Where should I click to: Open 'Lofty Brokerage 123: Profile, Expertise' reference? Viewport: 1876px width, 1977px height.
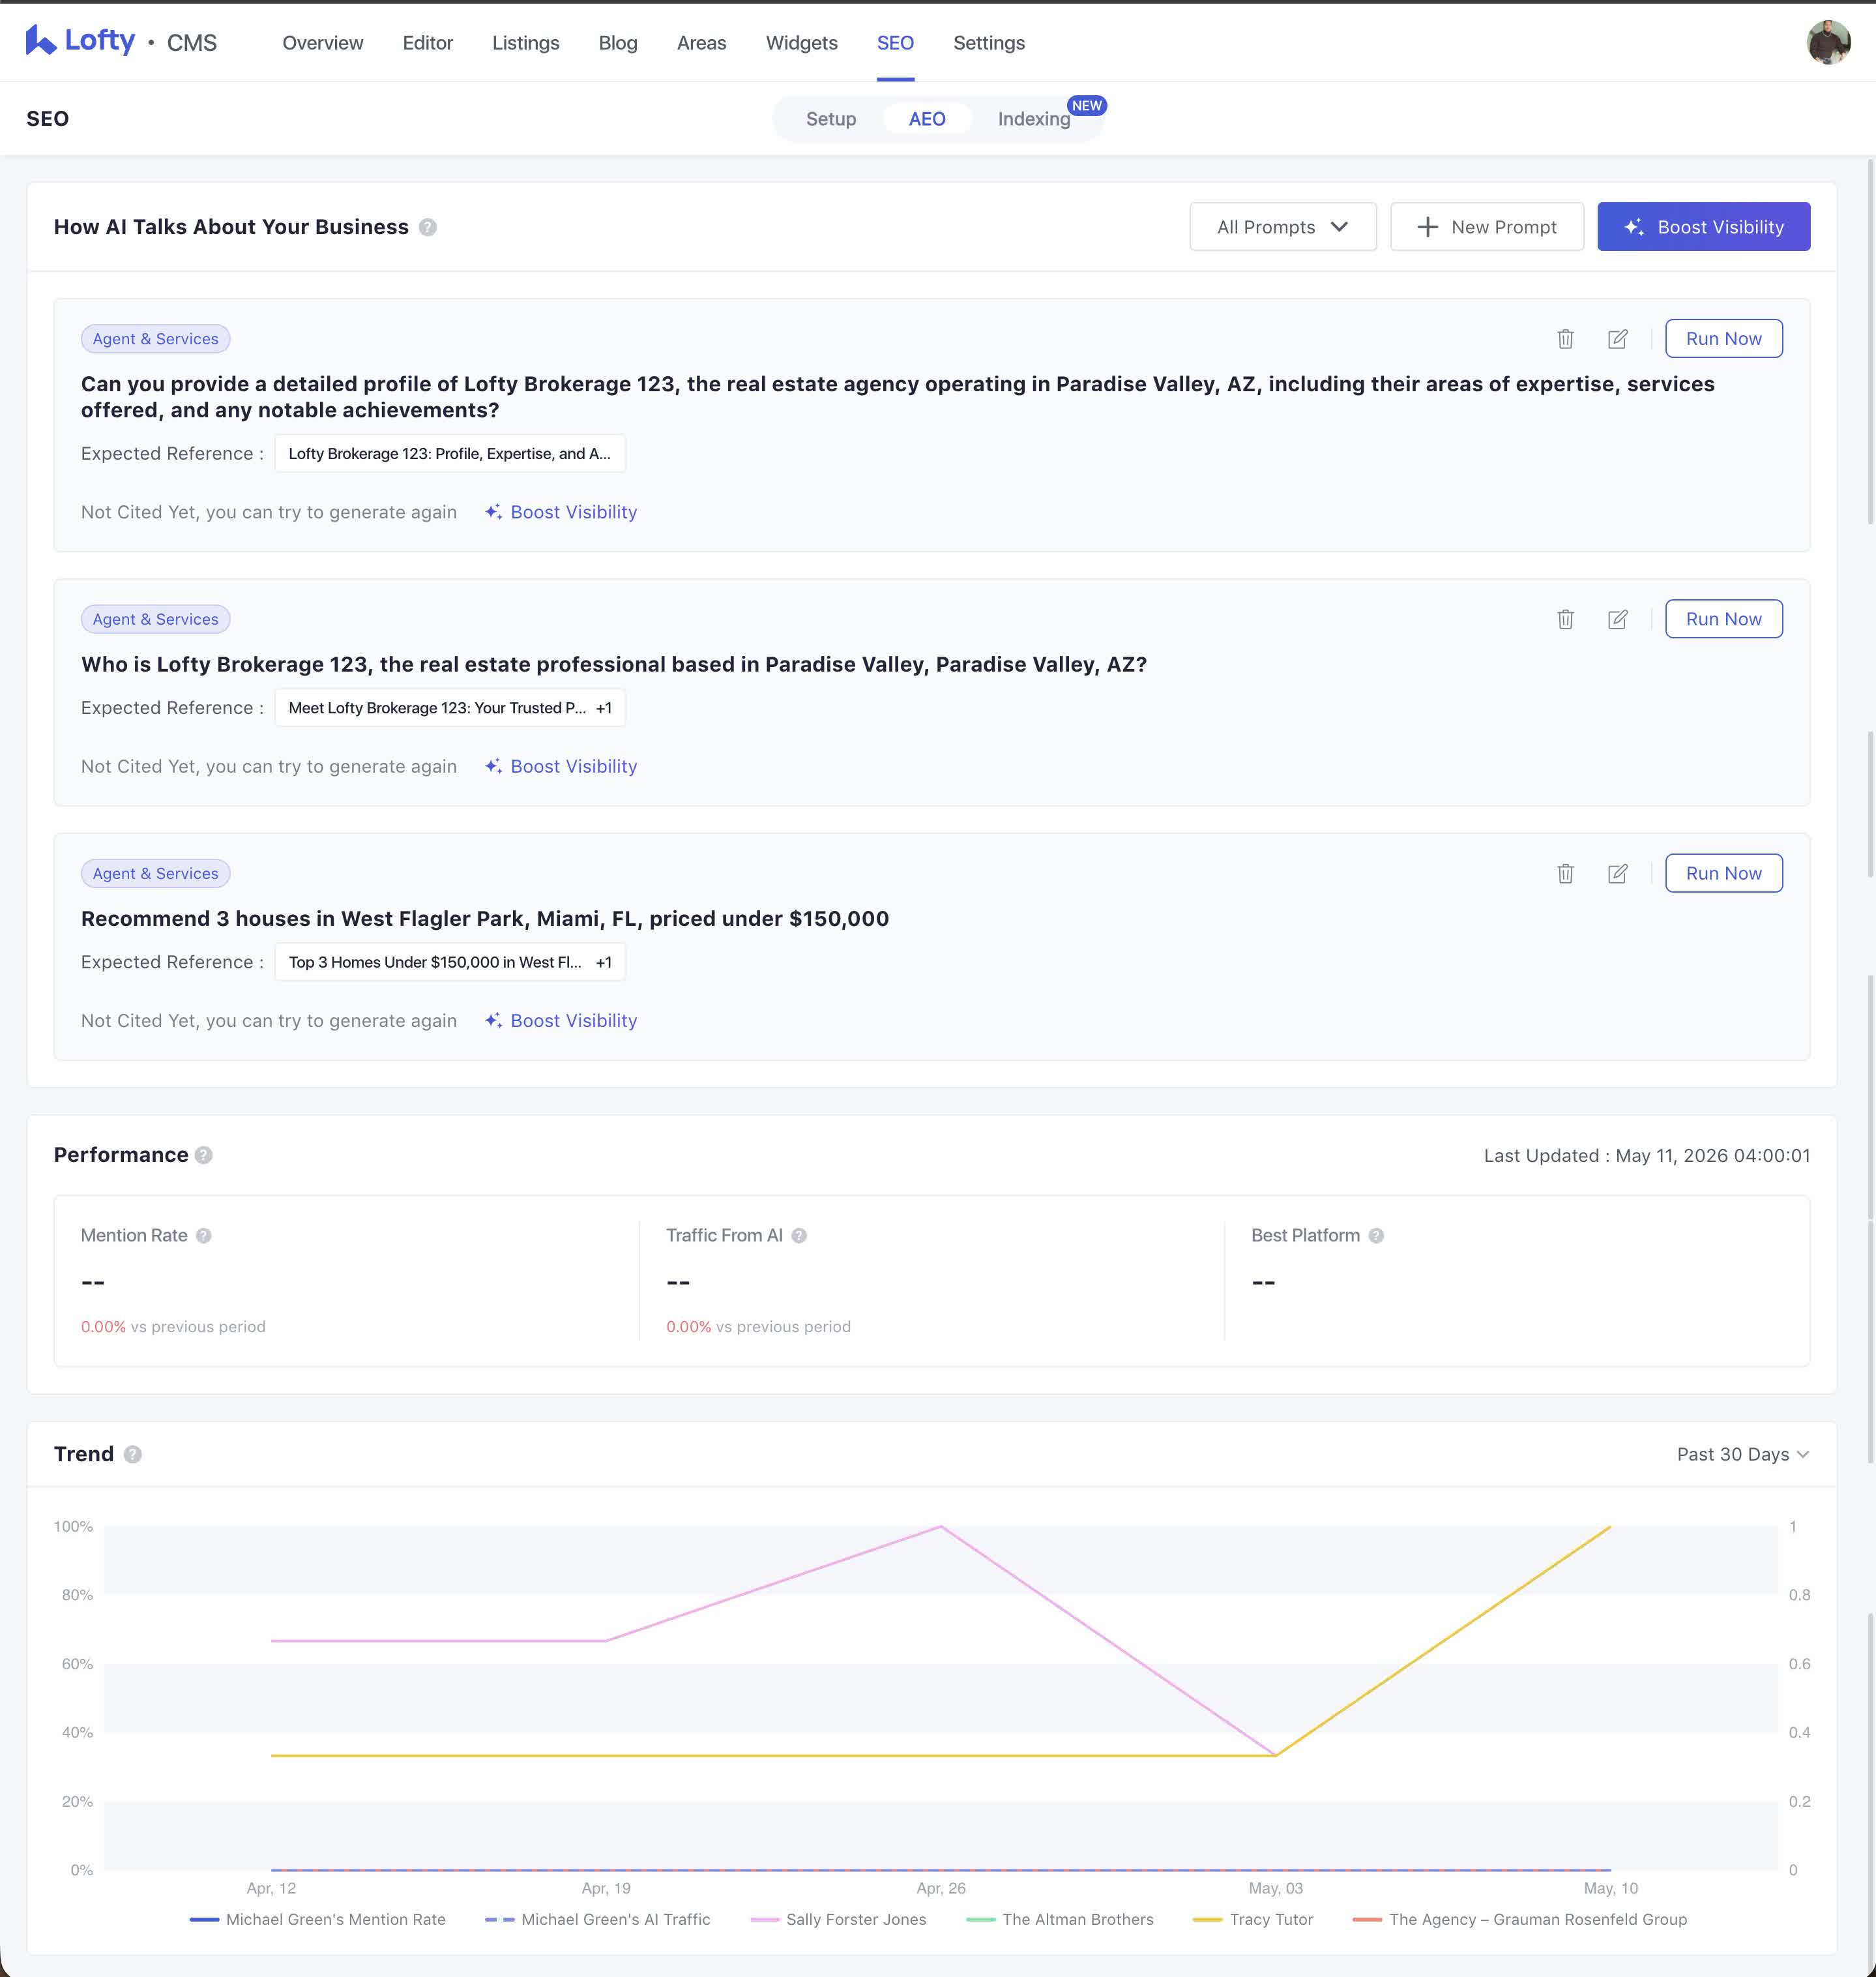click(450, 453)
